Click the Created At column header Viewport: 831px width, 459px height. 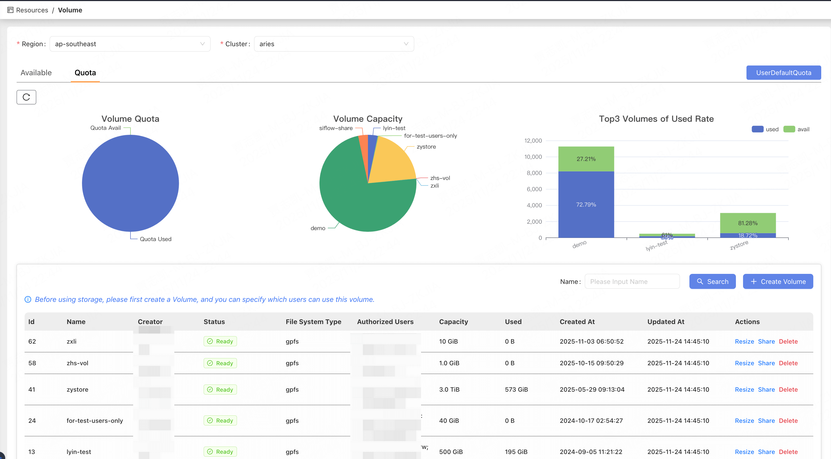(x=577, y=322)
